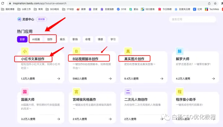The width and height of the screenshot is (223, 127).
Task: Open the 国画大师 app title
Action: [x=28, y=99]
